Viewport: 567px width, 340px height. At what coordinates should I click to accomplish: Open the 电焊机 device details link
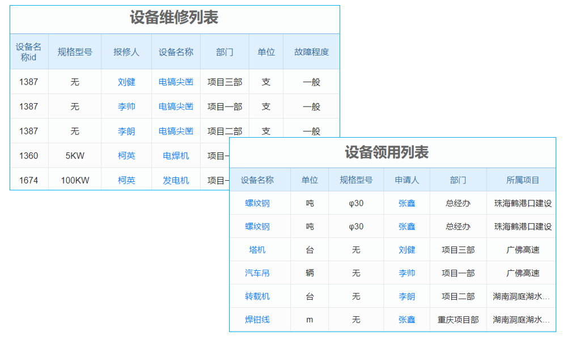pyautogui.click(x=176, y=155)
